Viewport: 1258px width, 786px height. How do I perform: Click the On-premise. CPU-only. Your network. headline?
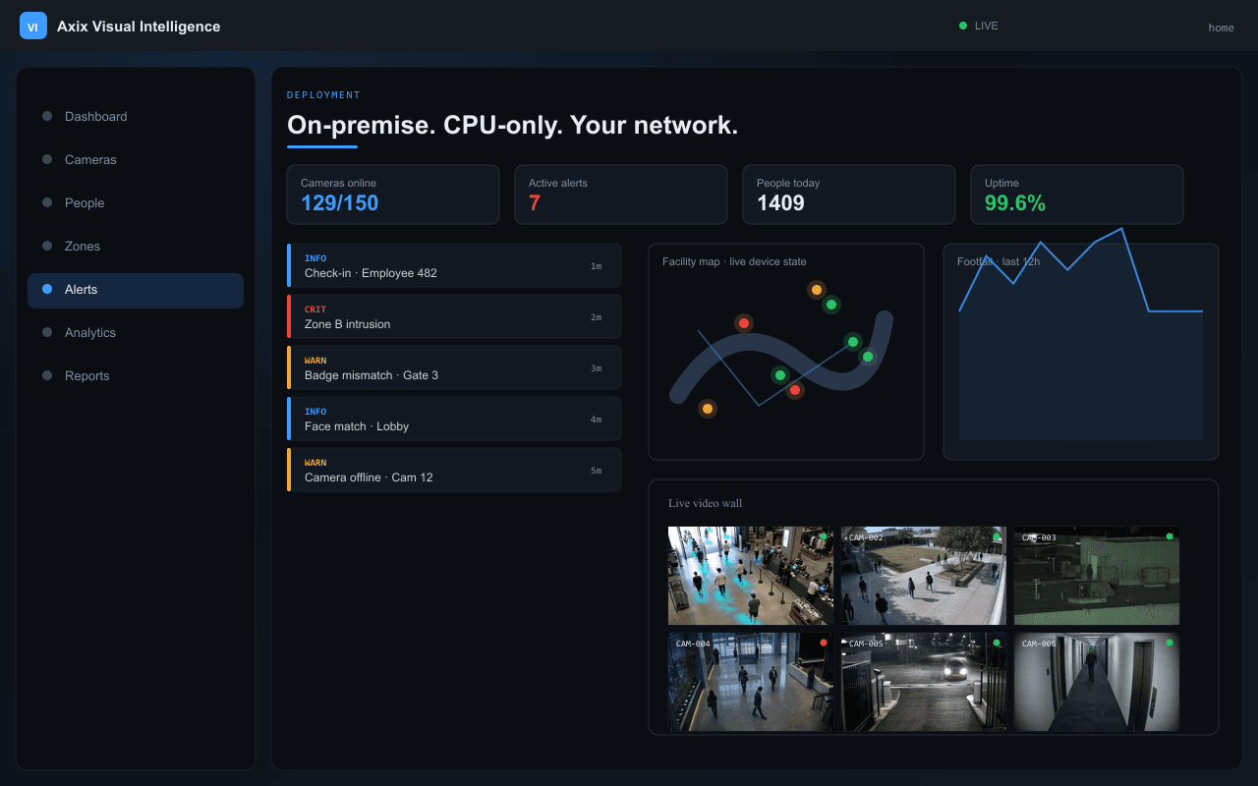coord(512,126)
